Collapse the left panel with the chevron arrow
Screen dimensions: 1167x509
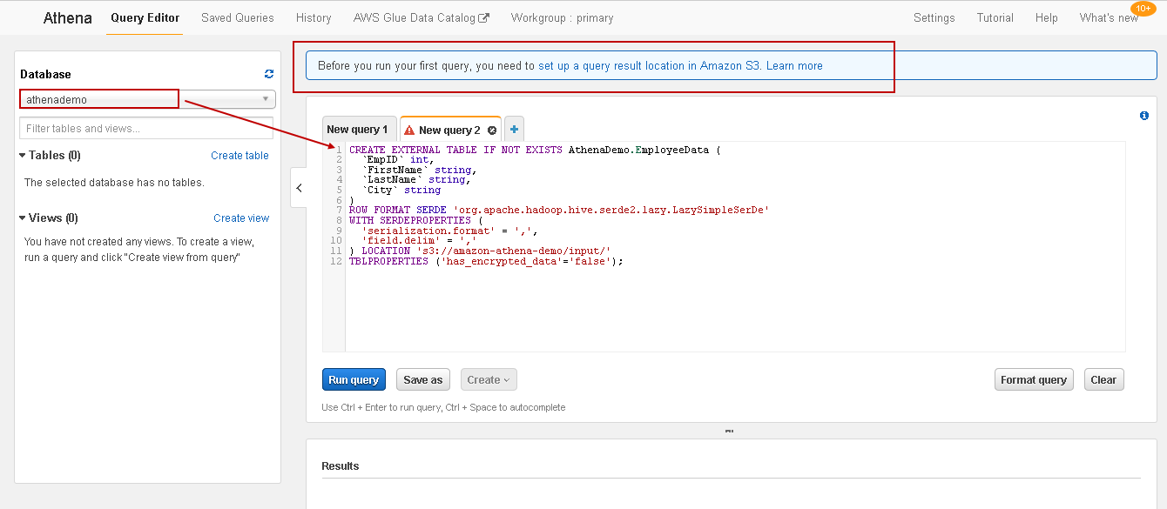pos(299,187)
